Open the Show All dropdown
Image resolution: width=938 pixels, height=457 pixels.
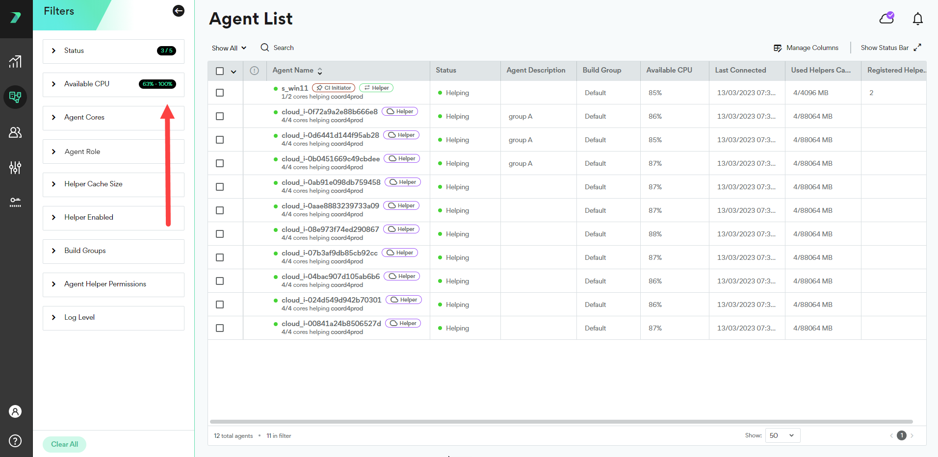[229, 48]
